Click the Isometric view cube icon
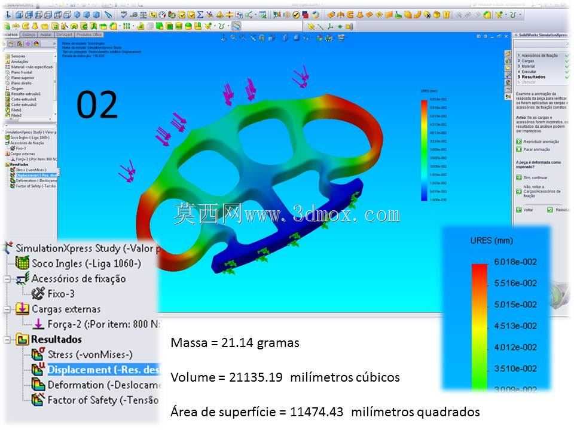Screen dimensions: 574x430 tap(77, 15)
